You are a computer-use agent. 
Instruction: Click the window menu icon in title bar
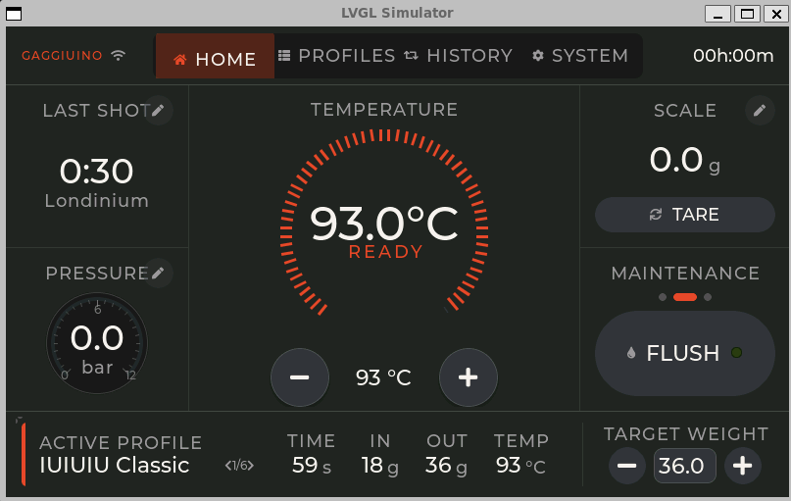click(x=14, y=14)
